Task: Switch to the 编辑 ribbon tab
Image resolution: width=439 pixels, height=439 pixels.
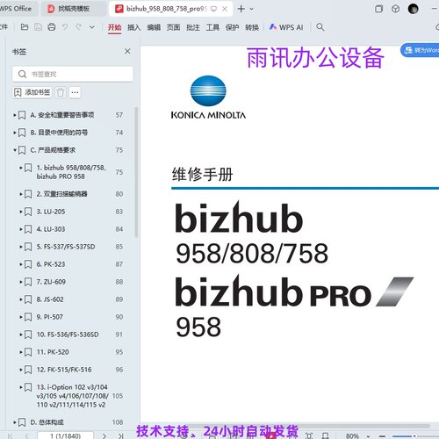Action: (154, 27)
